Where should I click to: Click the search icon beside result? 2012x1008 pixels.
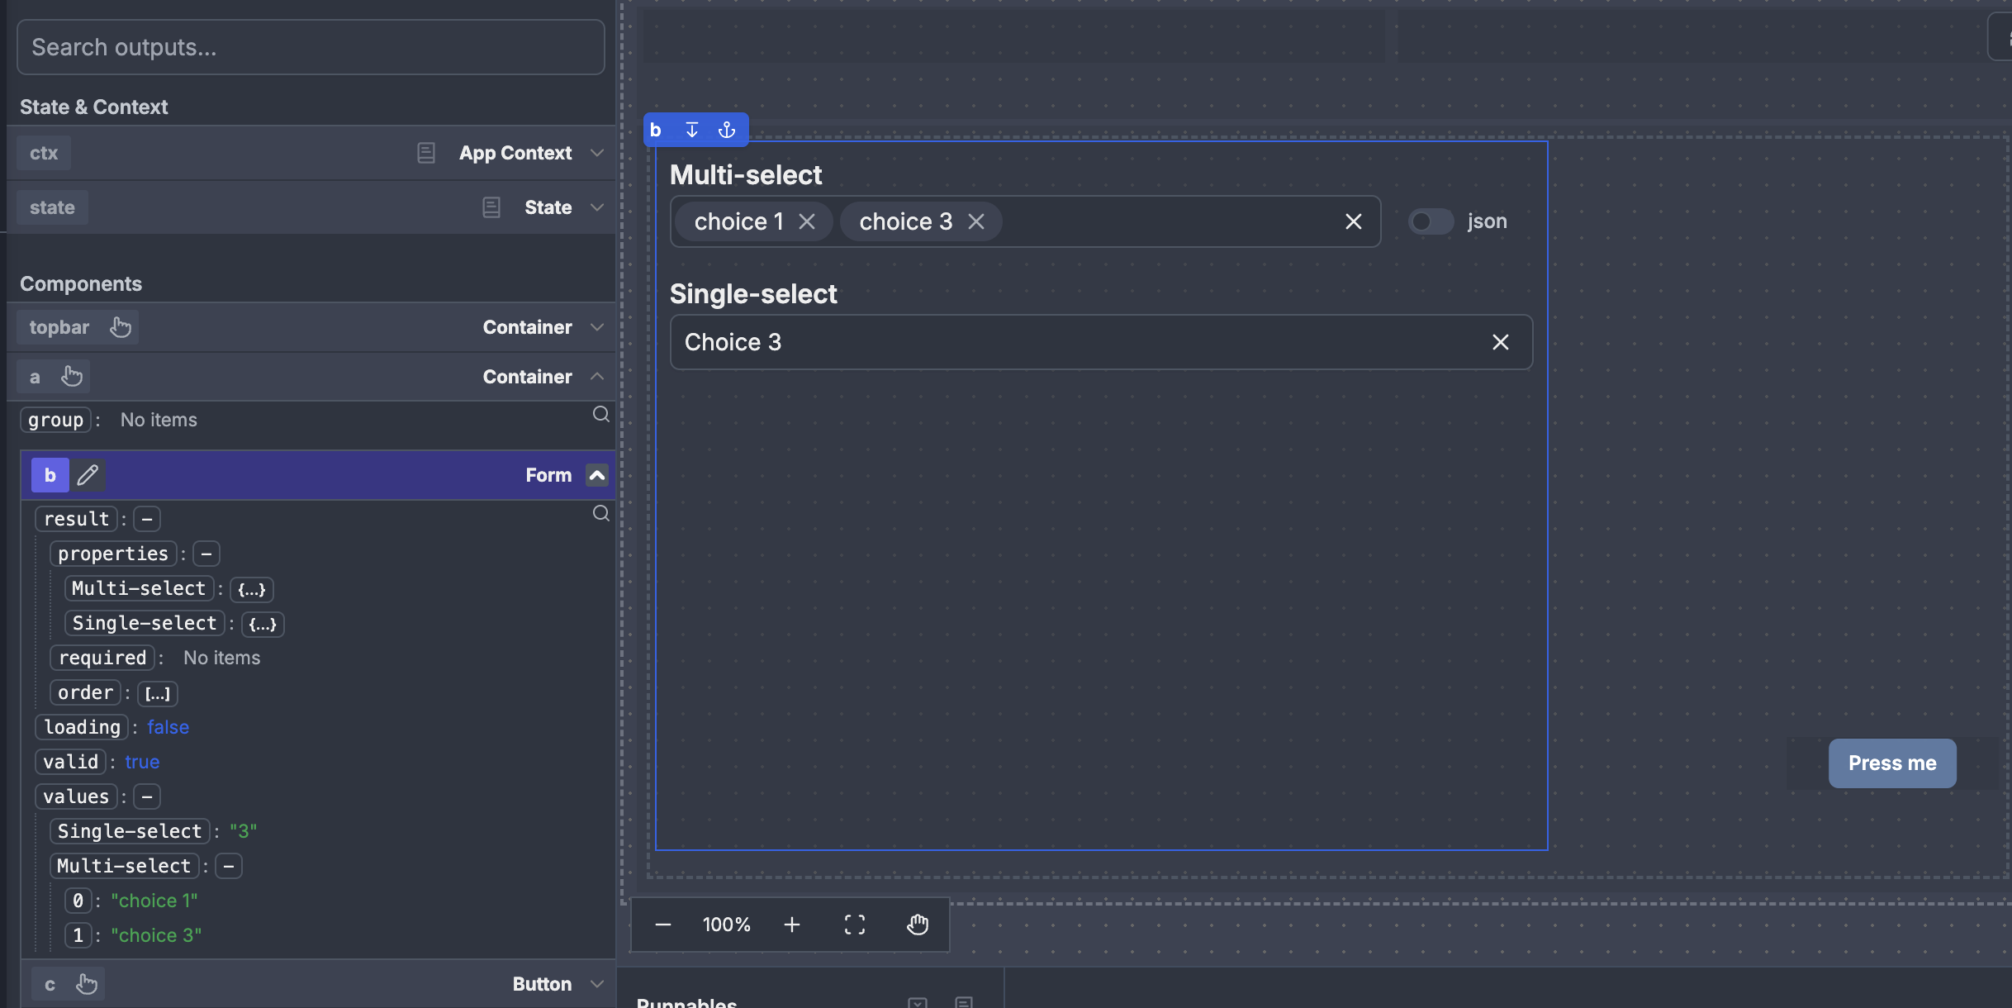coord(601,513)
